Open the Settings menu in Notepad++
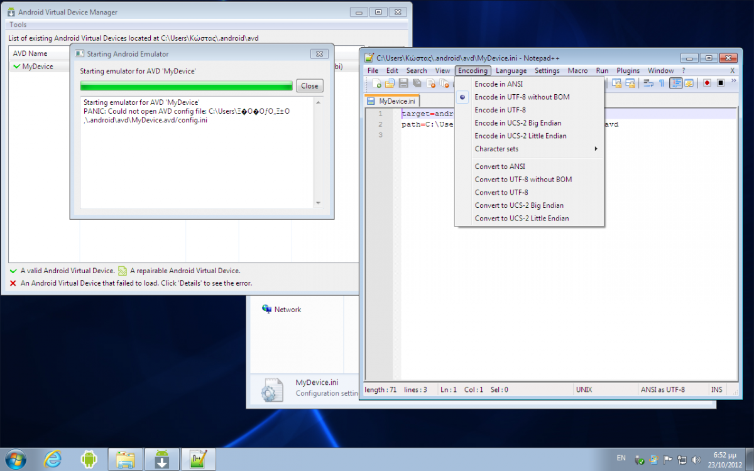Viewport: 754px width, 471px height. pos(547,71)
